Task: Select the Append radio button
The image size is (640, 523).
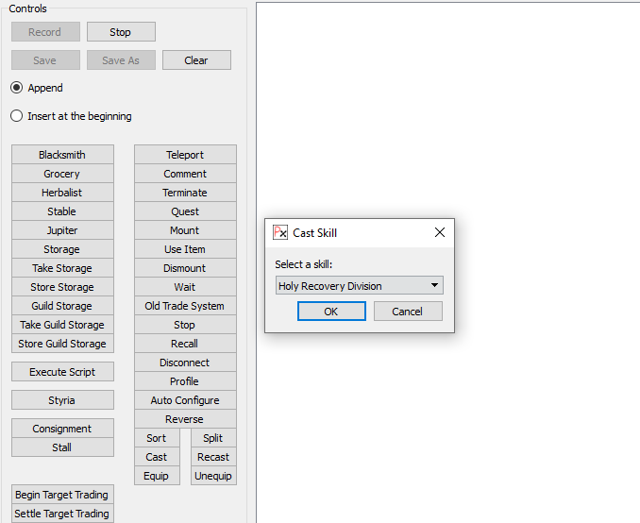Action: pos(17,88)
